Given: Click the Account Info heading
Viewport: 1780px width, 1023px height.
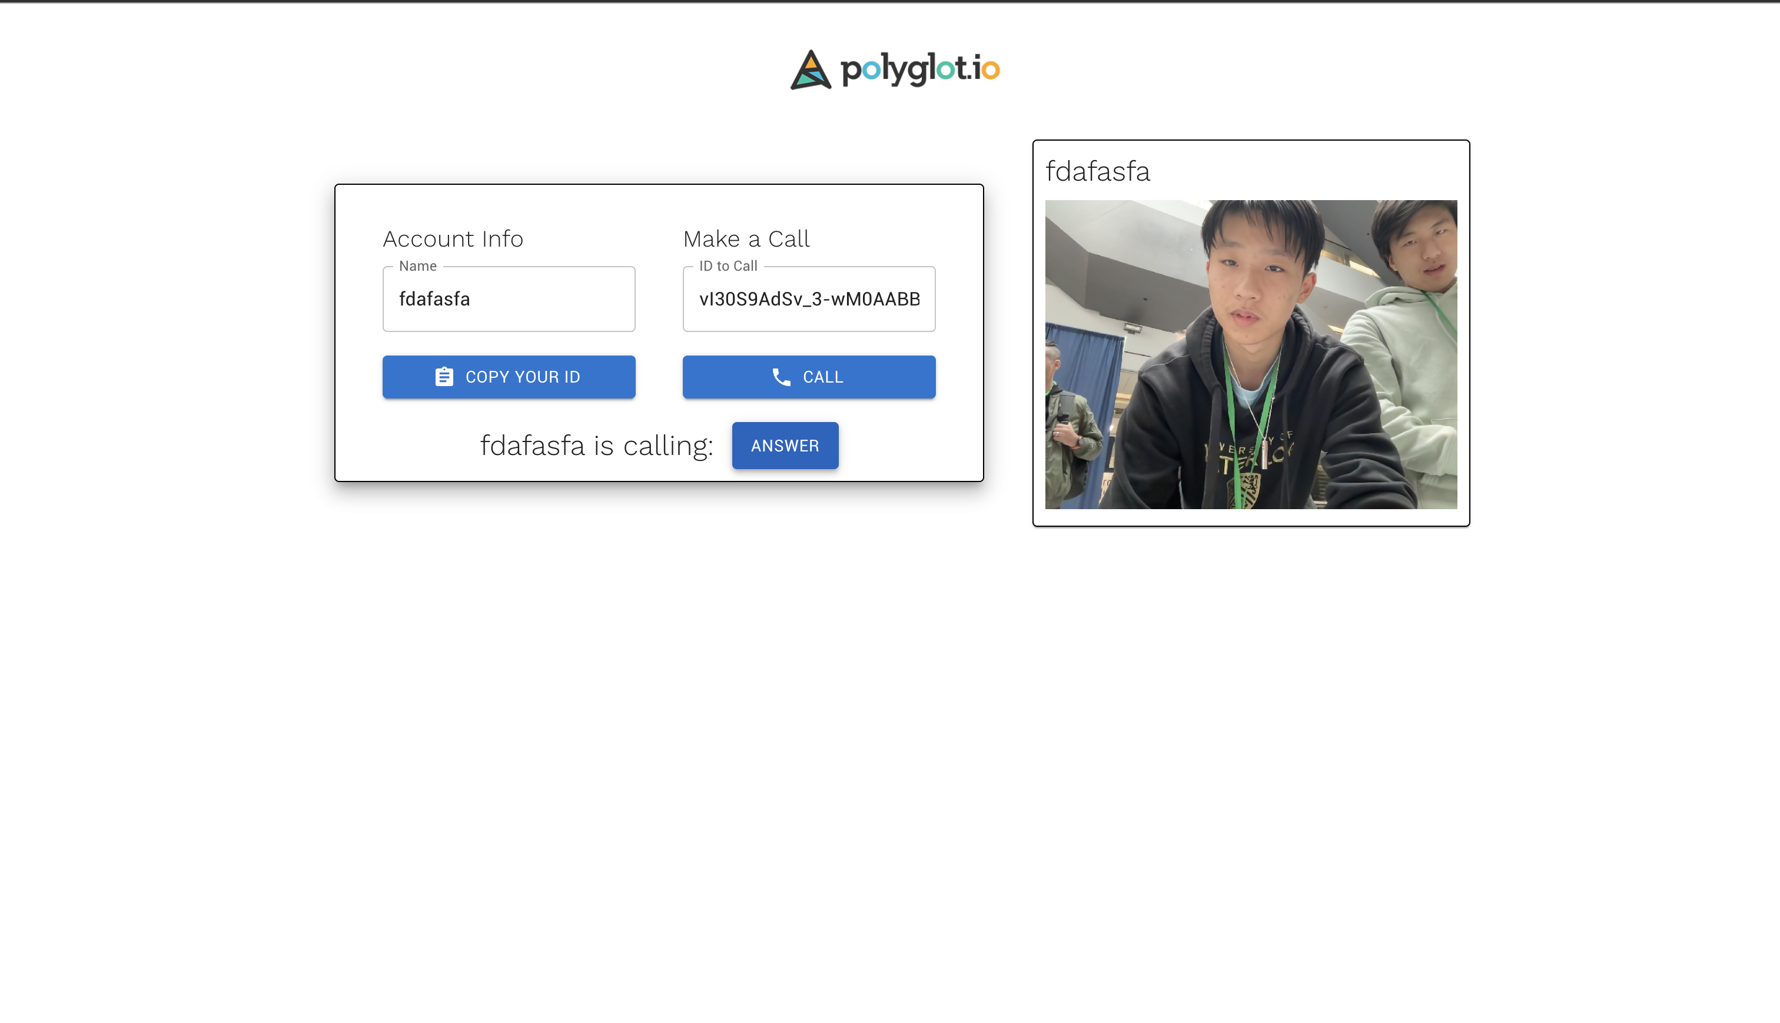Looking at the screenshot, I should (453, 239).
